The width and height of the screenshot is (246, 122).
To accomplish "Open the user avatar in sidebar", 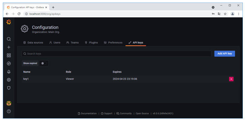I will pyautogui.click(x=9, y=103).
